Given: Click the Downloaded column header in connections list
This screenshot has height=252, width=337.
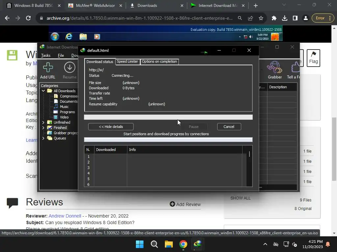Looking at the screenshot, I should [x=111, y=150].
